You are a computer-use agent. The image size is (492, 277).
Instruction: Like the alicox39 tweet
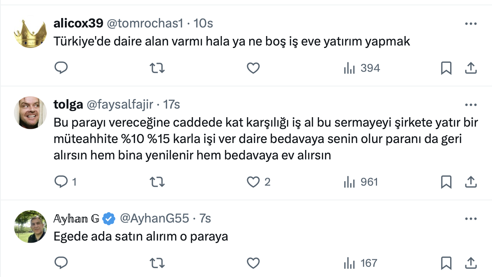pyautogui.click(x=253, y=68)
